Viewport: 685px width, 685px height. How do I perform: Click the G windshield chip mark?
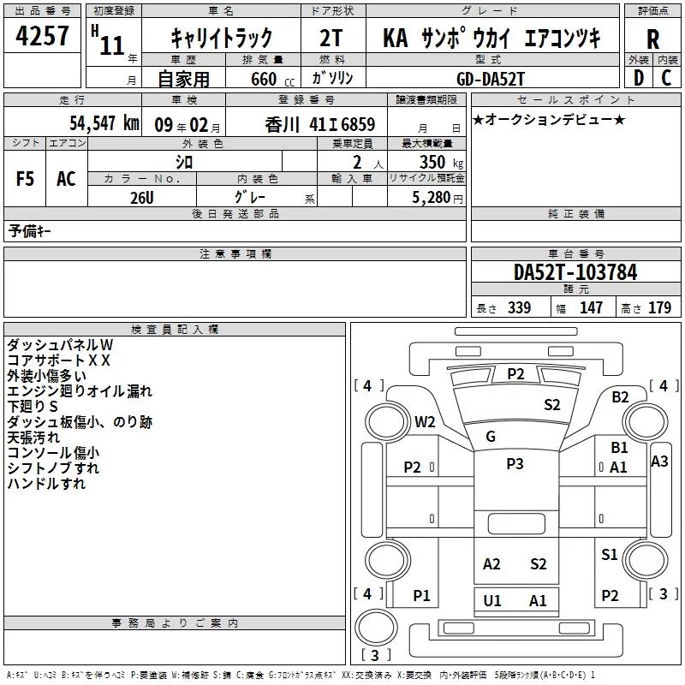click(x=490, y=436)
